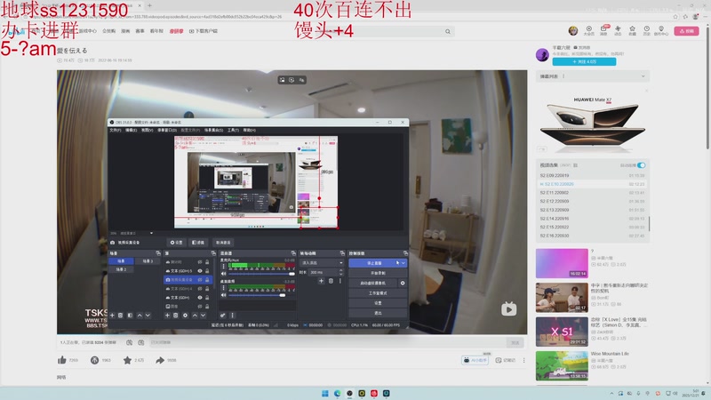
Task: Move scene up in OBS scenes toolbar
Action: [x=140, y=316]
